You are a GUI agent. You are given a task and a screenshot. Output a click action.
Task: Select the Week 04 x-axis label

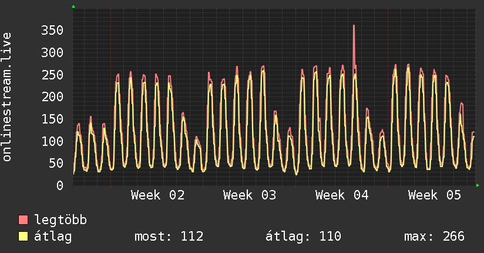pyautogui.click(x=342, y=195)
